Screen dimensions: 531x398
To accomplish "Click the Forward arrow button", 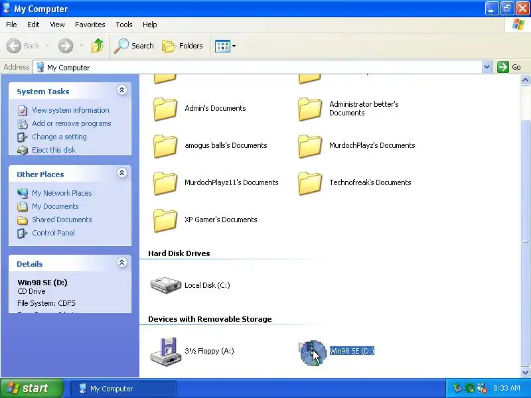I will pyautogui.click(x=66, y=46).
